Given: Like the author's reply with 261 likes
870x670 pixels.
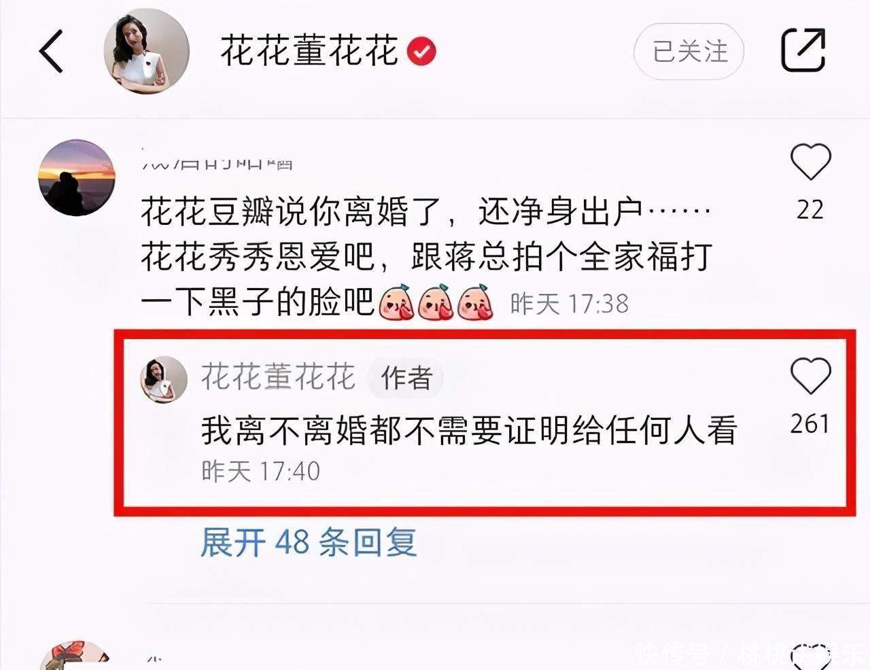Looking at the screenshot, I should click(x=810, y=376).
